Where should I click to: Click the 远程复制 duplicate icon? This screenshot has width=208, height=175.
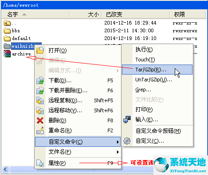pos(40,100)
